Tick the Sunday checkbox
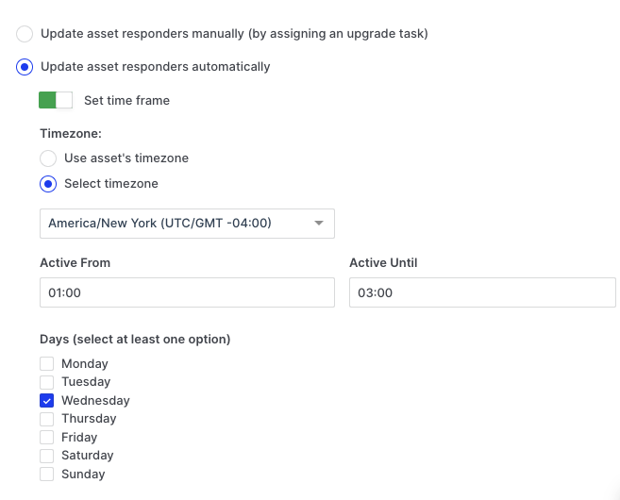 tap(47, 475)
